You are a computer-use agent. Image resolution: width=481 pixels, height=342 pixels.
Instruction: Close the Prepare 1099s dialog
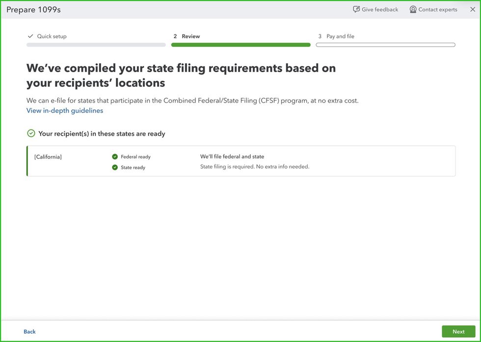click(x=472, y=9)
